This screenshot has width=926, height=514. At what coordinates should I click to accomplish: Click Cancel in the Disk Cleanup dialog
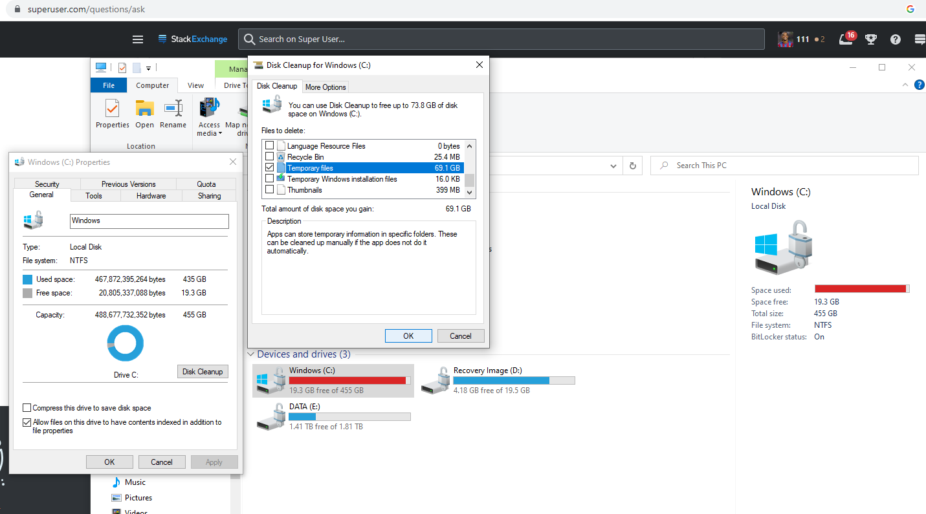tap(461, 336)
